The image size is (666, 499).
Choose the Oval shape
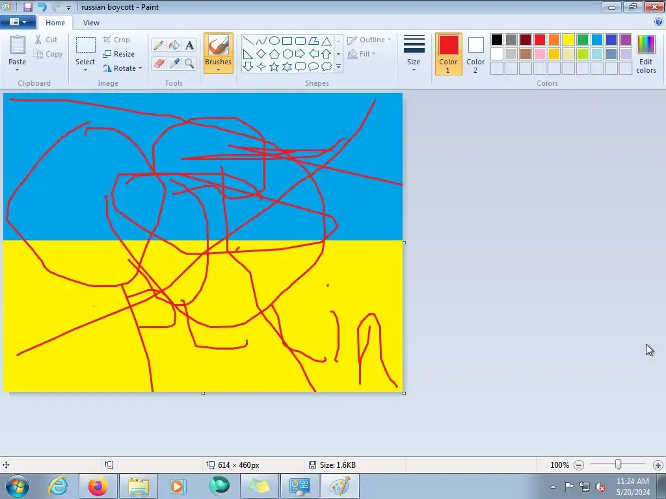[274, 41]
